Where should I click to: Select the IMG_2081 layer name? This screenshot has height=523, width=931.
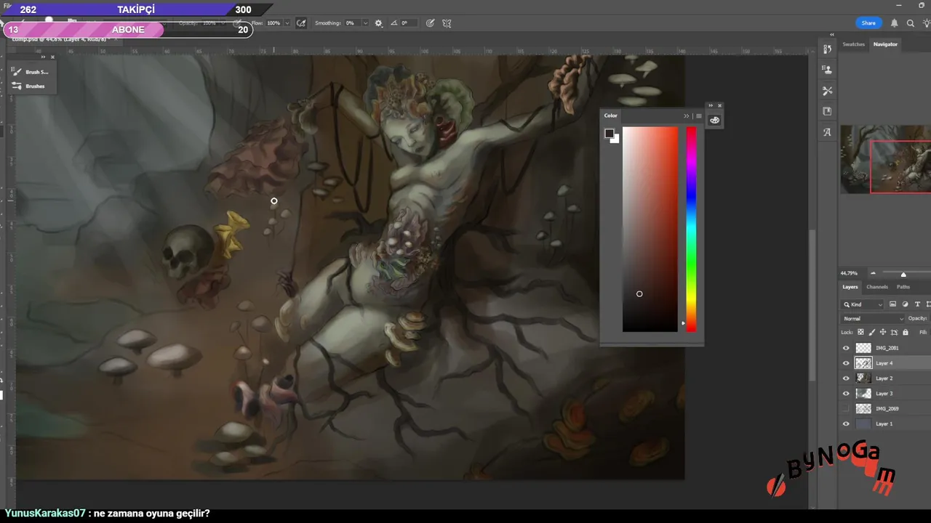[x=887, y=348]
